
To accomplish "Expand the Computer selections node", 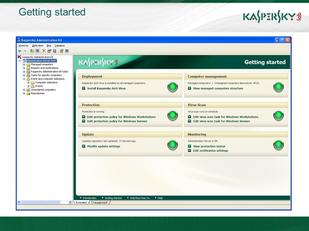I will pos(28,82).
